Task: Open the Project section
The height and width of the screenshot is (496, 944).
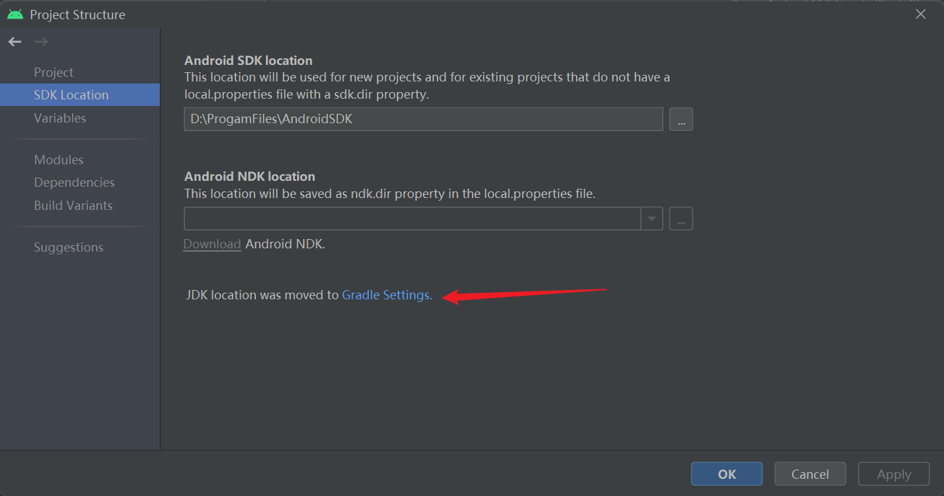Action: (54, 72)
